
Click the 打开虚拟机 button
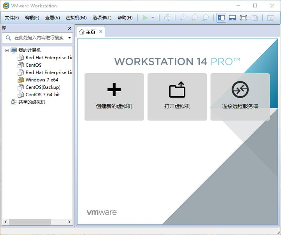177,97
